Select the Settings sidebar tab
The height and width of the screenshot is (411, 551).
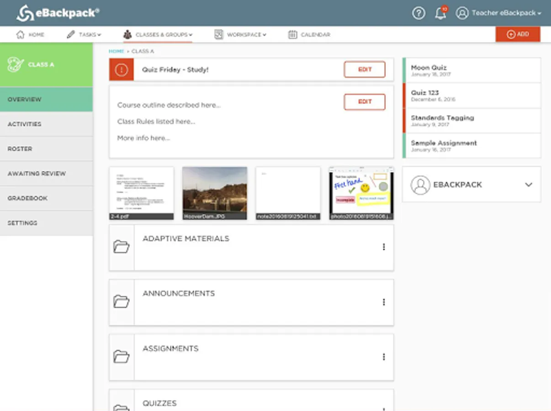(x=46, y=223)
